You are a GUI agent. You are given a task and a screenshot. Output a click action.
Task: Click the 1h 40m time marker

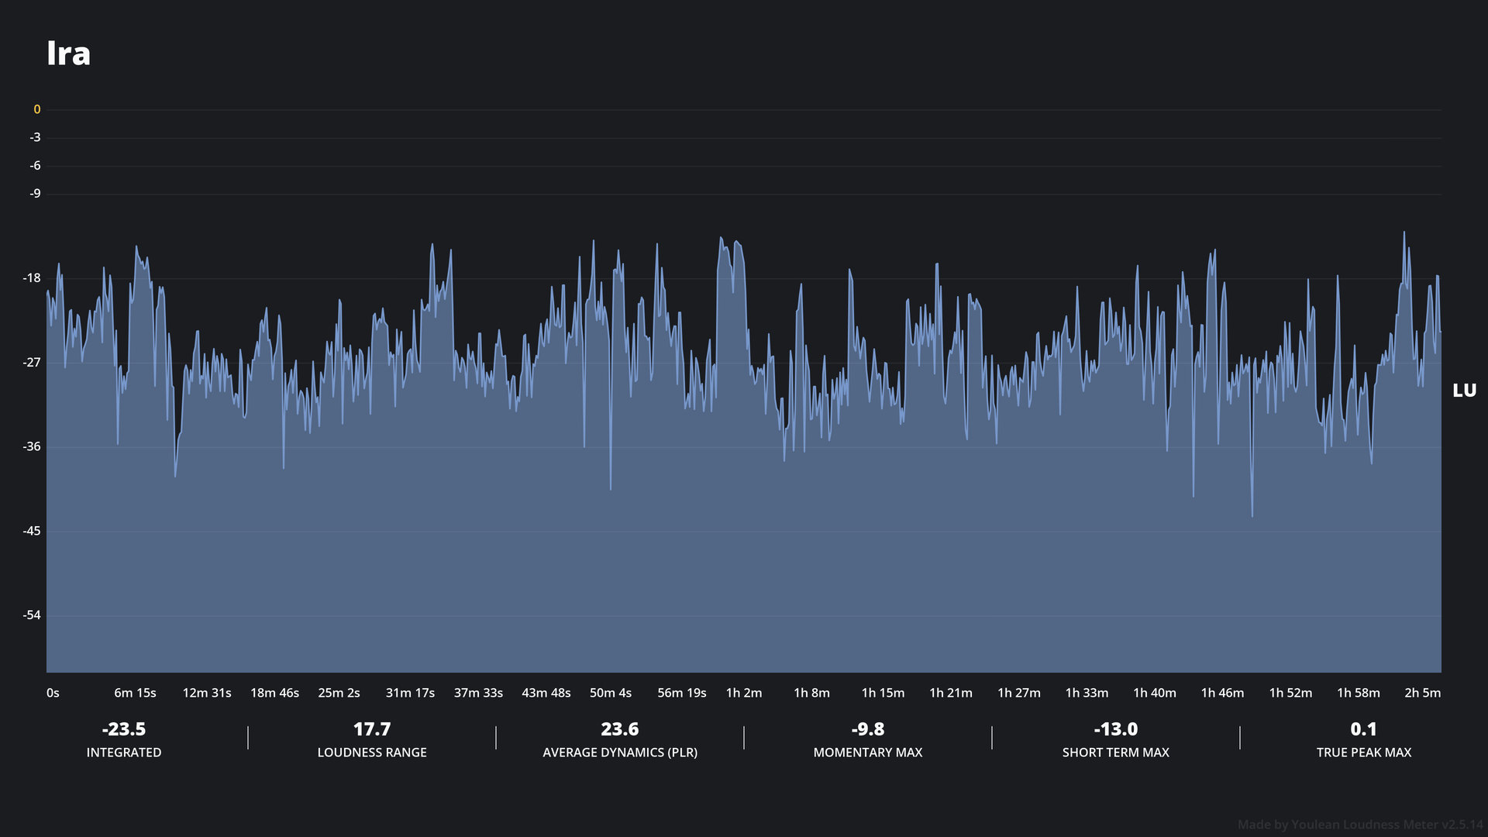click(x=1155, y=693)
